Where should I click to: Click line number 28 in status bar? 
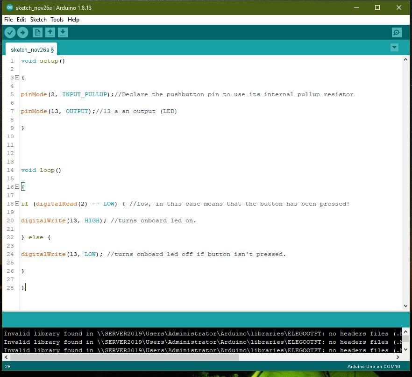7,367
